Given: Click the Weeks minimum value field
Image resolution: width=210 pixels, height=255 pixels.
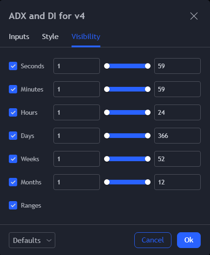Looking at the screenshot, I should point(77,159).
